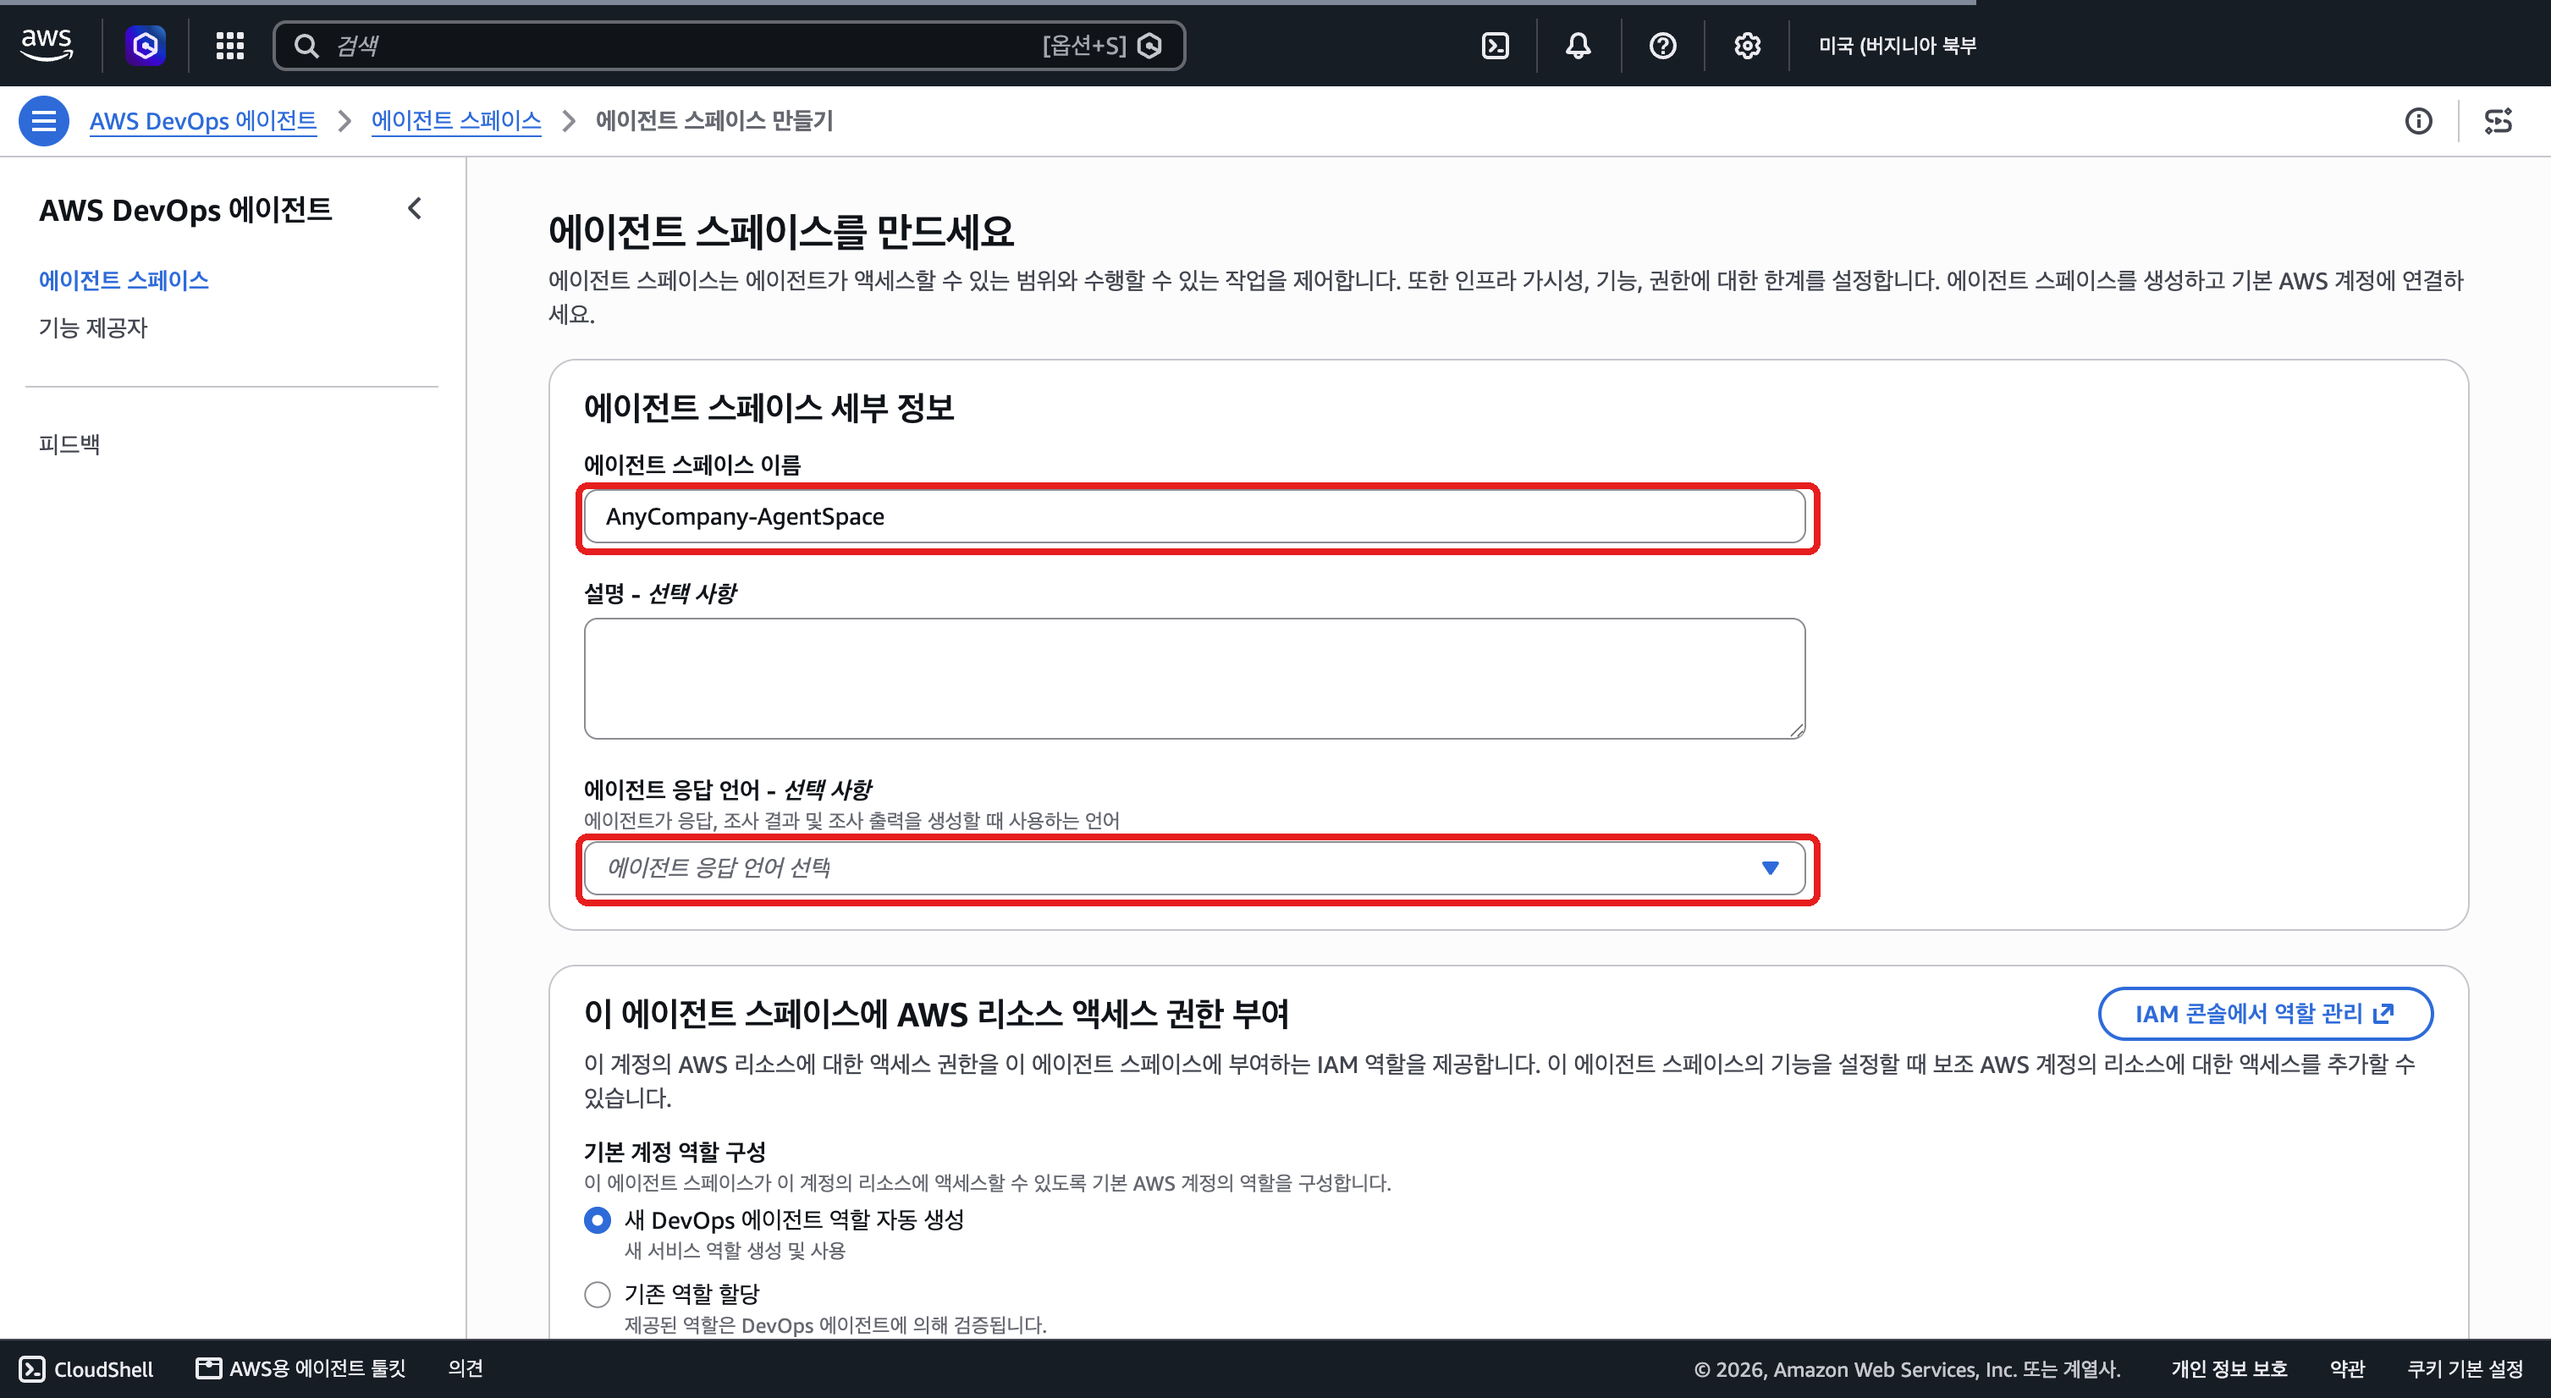Click the 설명 description text area

[x=1194, y=680]
